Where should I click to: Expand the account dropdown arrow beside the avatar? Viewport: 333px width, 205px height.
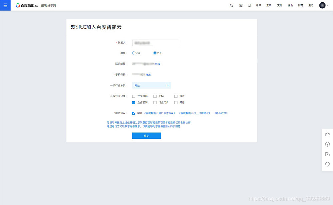click(327, 6)
